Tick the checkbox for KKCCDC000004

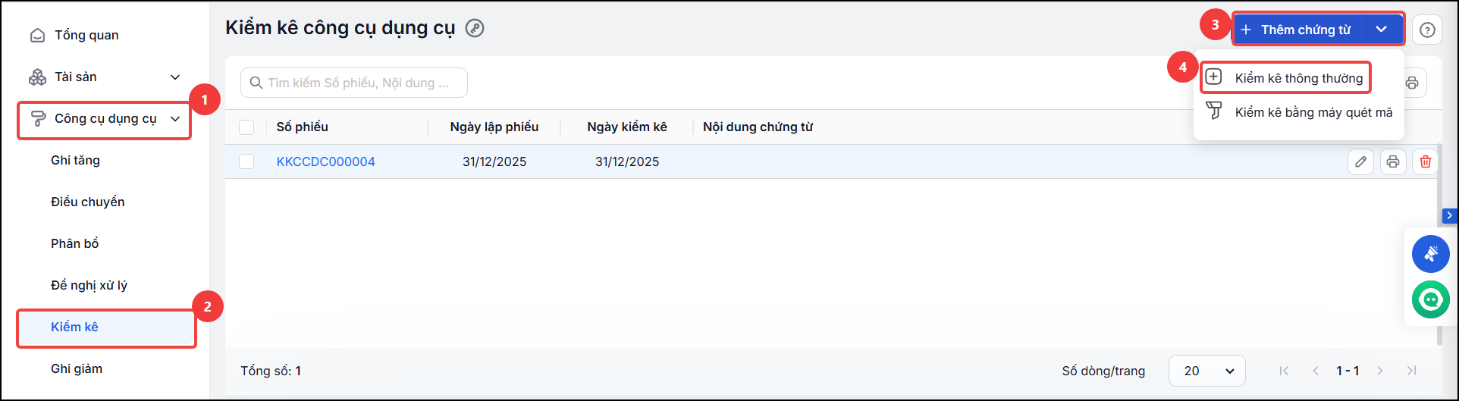(246, 161)
